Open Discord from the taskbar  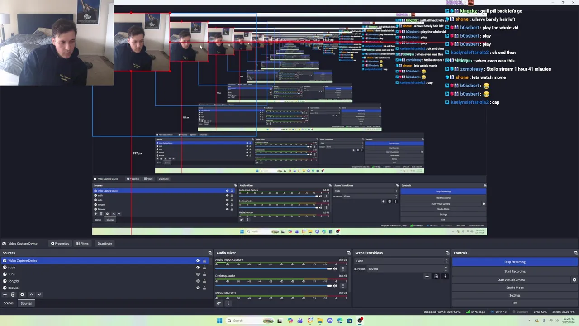330,321
